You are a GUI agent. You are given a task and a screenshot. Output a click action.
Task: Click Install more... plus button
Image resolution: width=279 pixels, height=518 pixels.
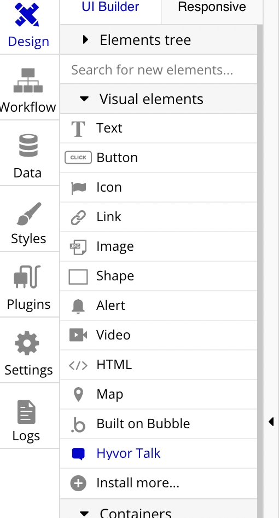point(159,483)
